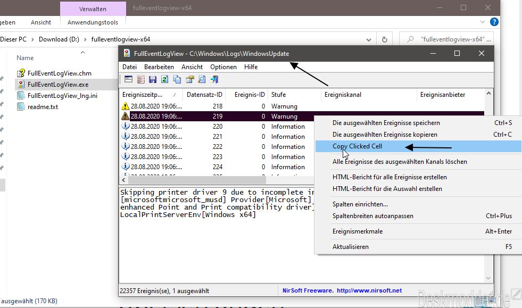
Task: Click the info icon of record 222
Action: [x=125, y=146]
